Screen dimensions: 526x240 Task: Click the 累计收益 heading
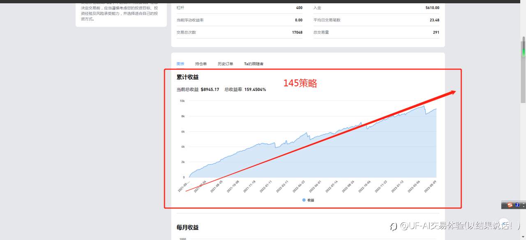click(x=188, y=77)
